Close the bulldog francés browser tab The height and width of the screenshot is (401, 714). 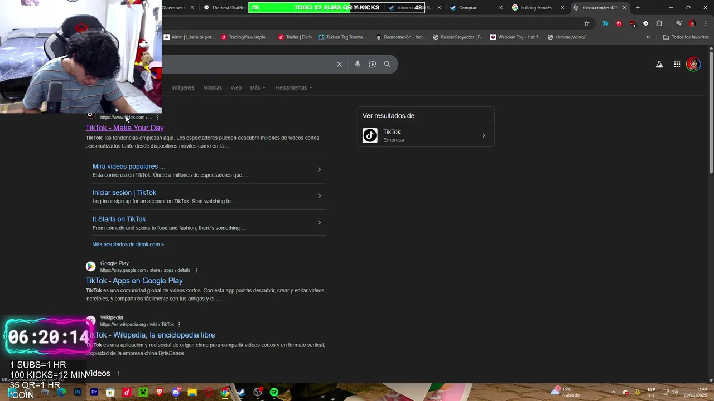pyautogui.click(x=562, y=8)
